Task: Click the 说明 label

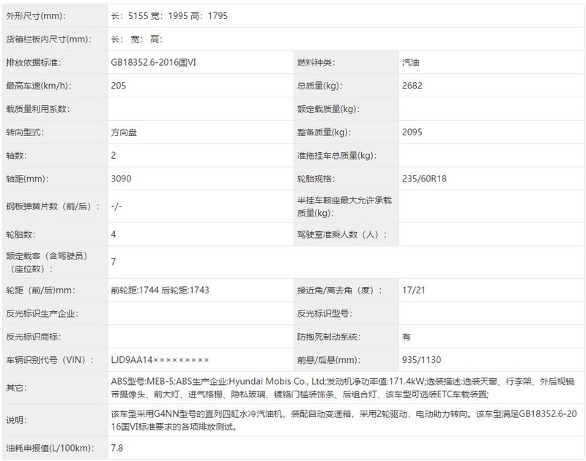Action: 16,420
